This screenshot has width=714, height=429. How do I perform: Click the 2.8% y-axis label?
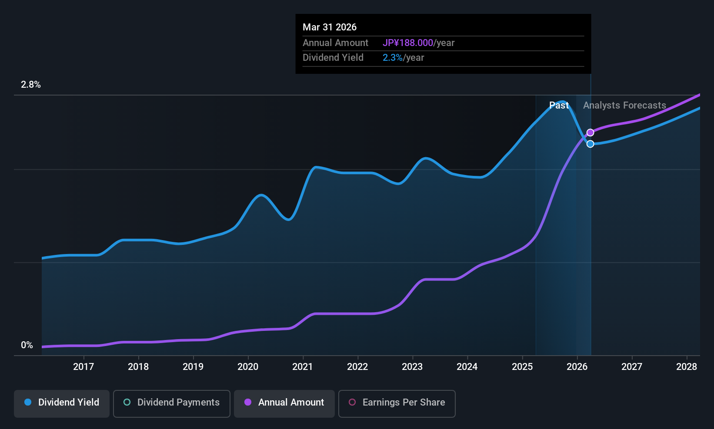coord(31,85)
